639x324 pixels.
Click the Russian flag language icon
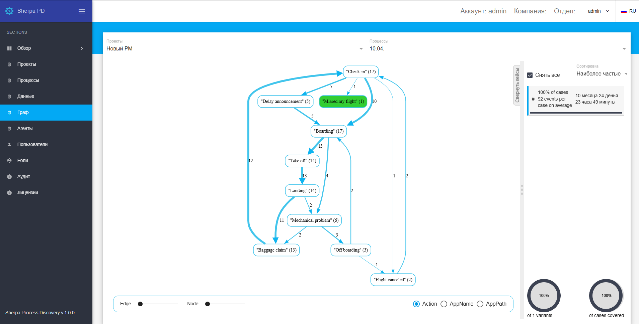pyautogui.click(x=624, y=11)
